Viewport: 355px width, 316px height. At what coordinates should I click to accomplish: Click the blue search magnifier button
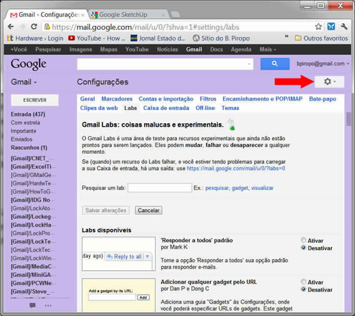(275, 64)
